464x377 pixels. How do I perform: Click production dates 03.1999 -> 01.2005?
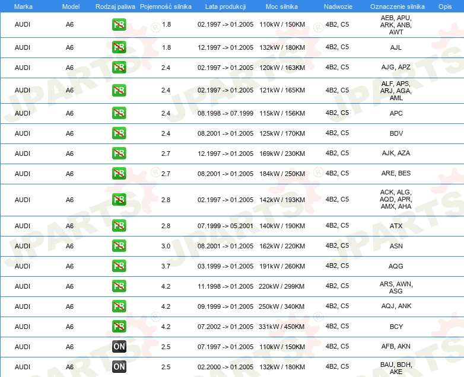pos(225,266)
